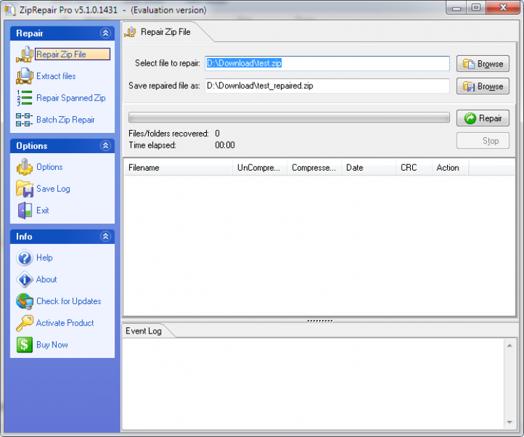
Task: Open Extract files link
Action: (56, 76)
